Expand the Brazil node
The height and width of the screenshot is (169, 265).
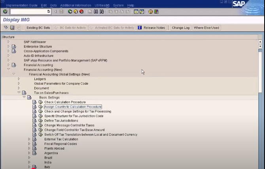click(29, 158)
